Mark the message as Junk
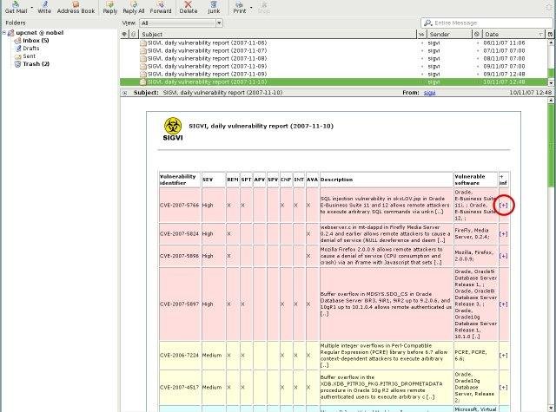This screenshot has height=412, width=556. point(214,8)
